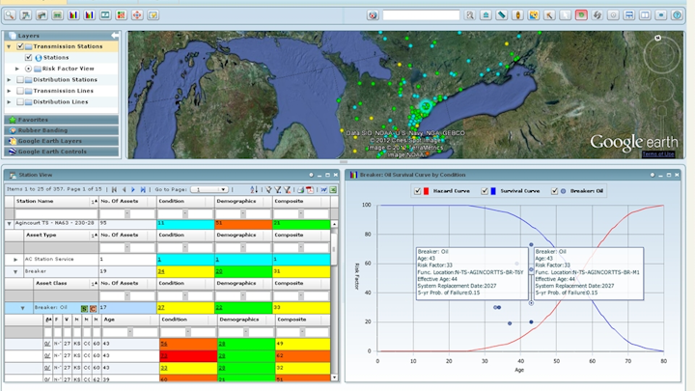695x391 pixels.
Task: Click the red Hazard Curve color swatch
Action: point(426,191)
